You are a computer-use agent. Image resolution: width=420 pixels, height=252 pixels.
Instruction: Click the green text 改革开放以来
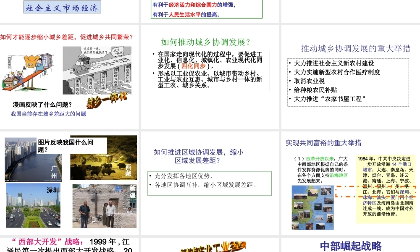320,158
